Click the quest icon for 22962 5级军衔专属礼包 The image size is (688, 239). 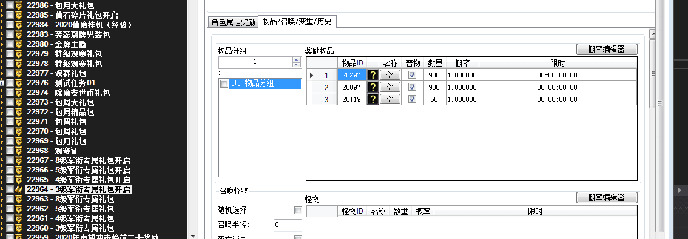click(x=18, y=209)
